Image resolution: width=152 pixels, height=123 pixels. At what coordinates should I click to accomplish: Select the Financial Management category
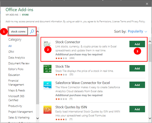(16, 83)
